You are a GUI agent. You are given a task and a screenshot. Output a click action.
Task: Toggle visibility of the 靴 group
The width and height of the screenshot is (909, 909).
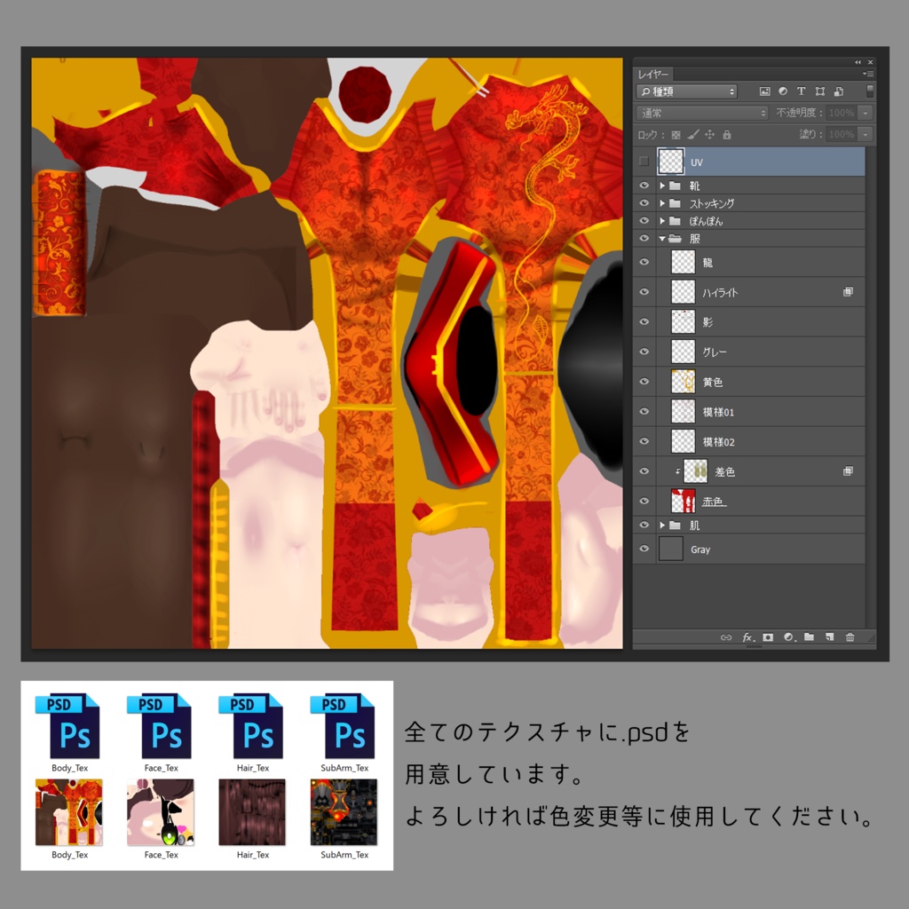point(644,186)
